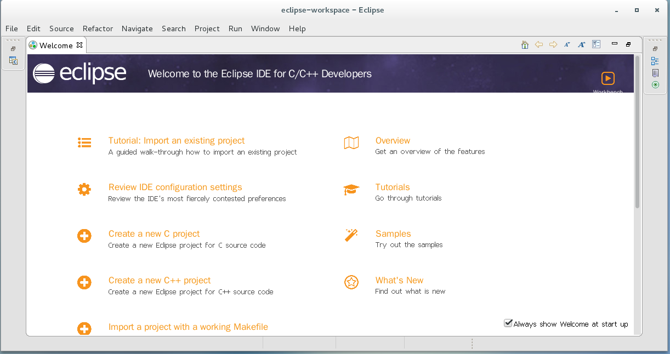This screenshot has height=354, width=670.
Task: Click graduation cap icon beside Tutorials
Action: coord(351,190)
